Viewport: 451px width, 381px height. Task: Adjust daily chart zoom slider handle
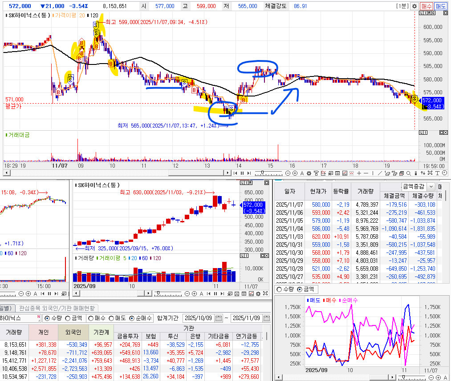point(158,293)
